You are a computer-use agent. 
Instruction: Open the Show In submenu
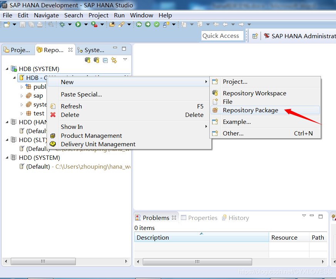(x=129, y=127)
